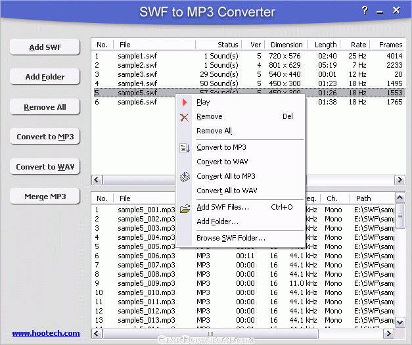Click the Ch. header in MP3 list
The image size is (412, 345).
click(335, 198)
